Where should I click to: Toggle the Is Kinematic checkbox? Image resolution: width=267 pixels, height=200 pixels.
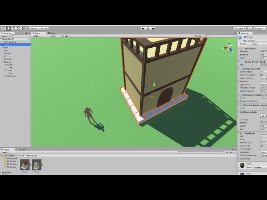pyautogui.click(x=261, y=149)
